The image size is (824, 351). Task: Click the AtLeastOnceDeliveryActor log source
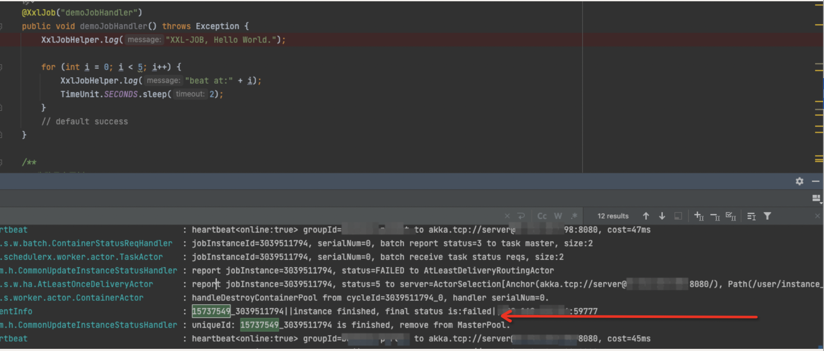coord(76,284)
